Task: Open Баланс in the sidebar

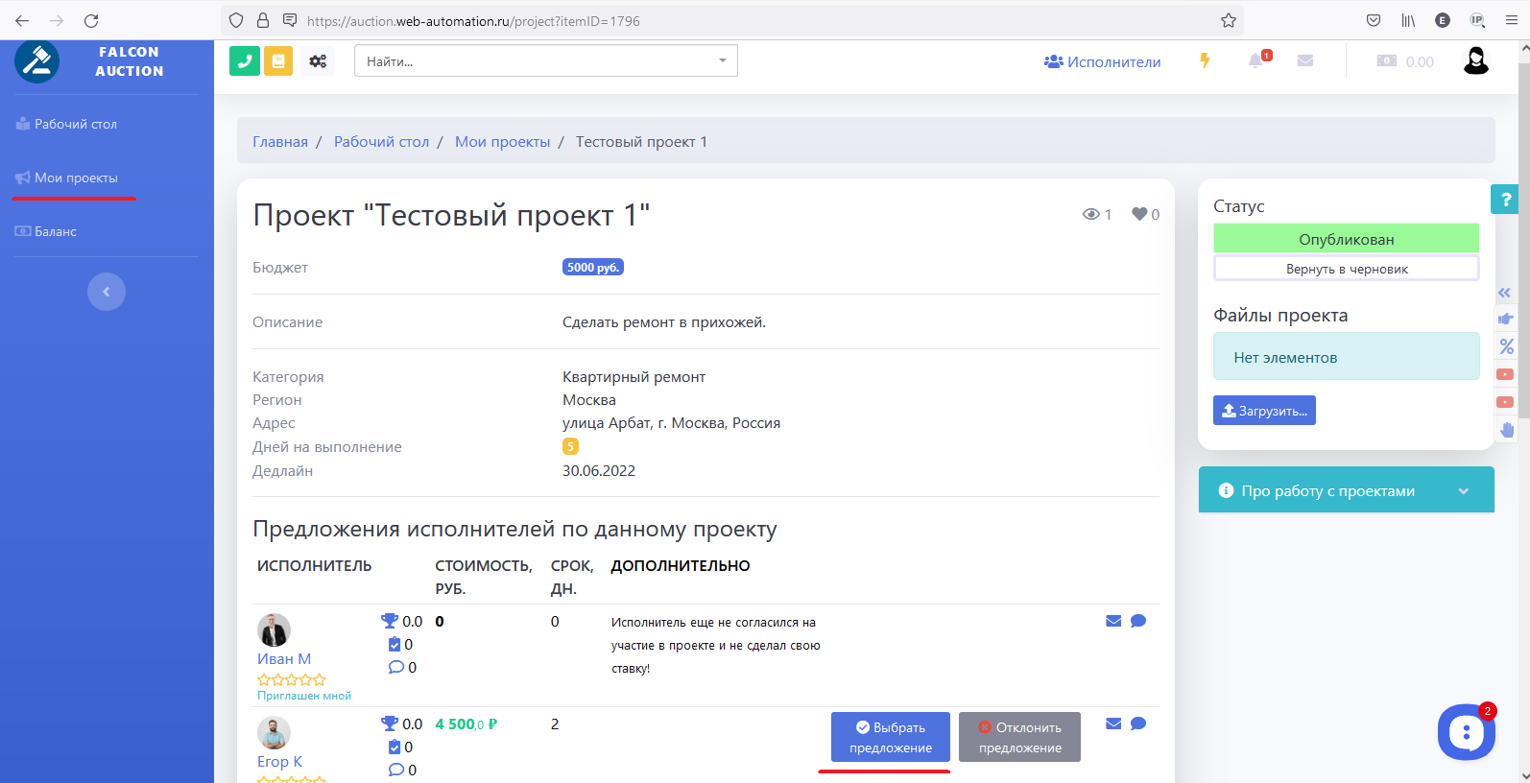Action: coord(55,231)
